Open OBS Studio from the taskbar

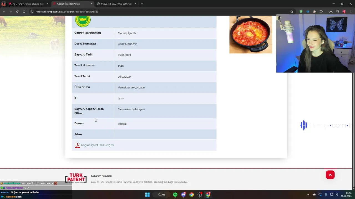click(x=200, y=195)
